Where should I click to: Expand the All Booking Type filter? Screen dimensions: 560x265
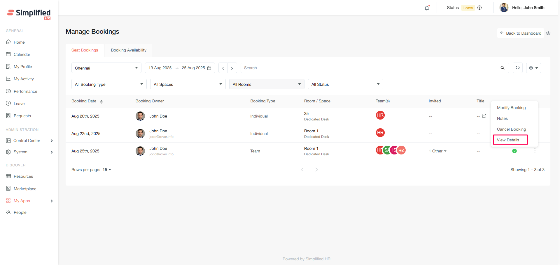tap(109, 84)
